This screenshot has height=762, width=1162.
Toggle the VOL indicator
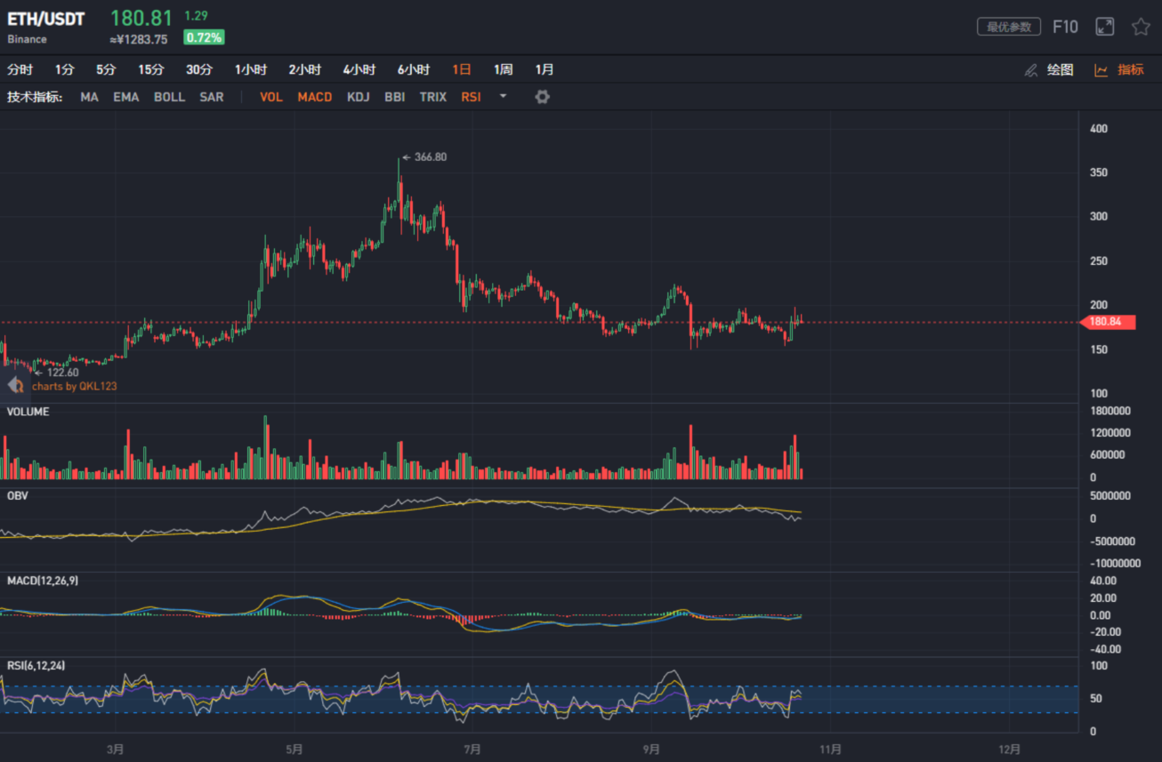pos(270,97)
